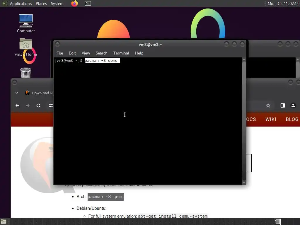Open the vm3's Home folder icon
This screenshot has width=300, height=225.
tap(26, 47)
